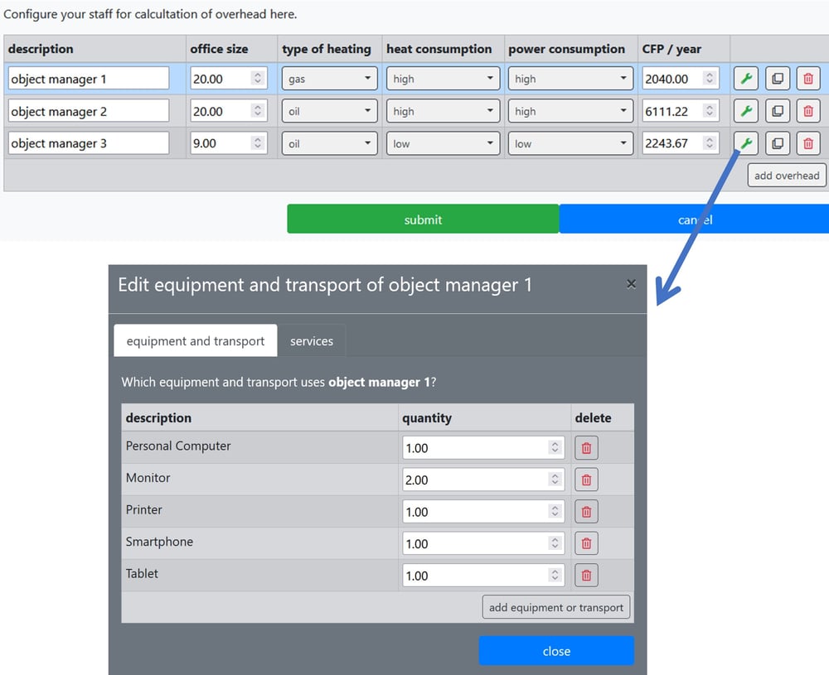Click add equipment or transport button
829x675 pixels.
555,607
